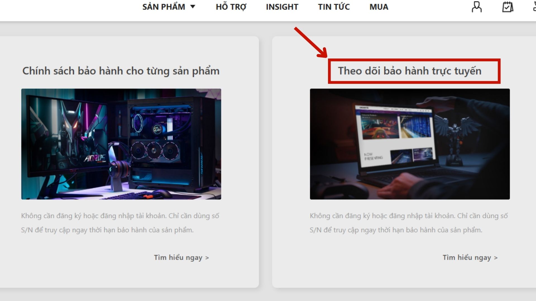Open the user account profile icon
The width and height of the screenshot is (536, 301).
[477, 7]
